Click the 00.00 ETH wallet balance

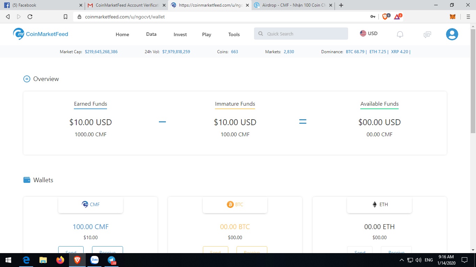379,227
